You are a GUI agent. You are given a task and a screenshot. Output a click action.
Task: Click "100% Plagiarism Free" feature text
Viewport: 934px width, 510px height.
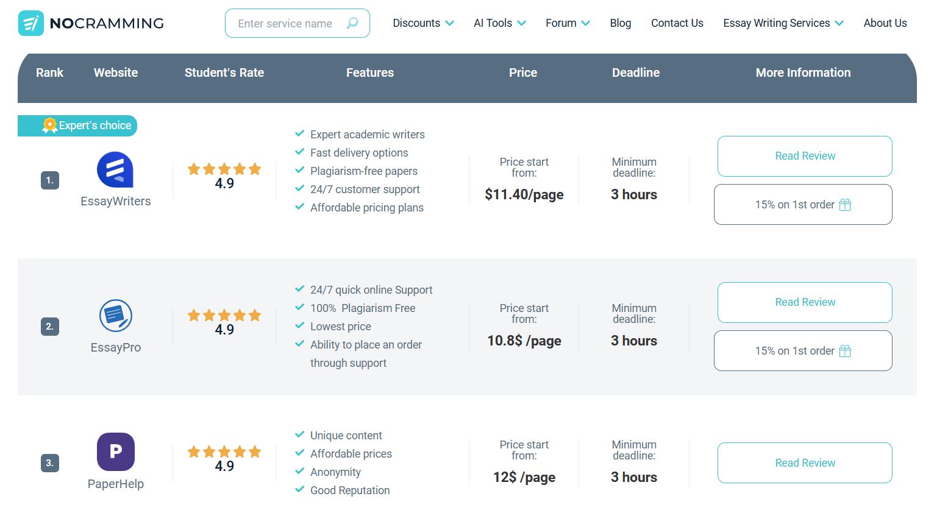click(363, 308)
